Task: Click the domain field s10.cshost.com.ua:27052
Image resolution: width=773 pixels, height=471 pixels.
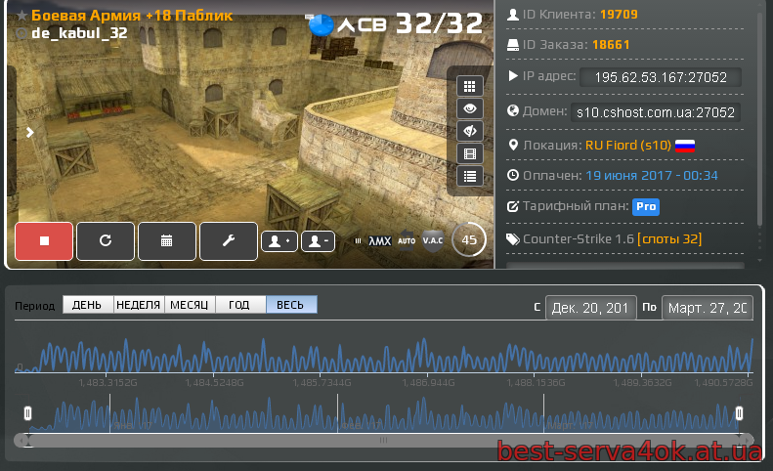Action: click(655, 112)
